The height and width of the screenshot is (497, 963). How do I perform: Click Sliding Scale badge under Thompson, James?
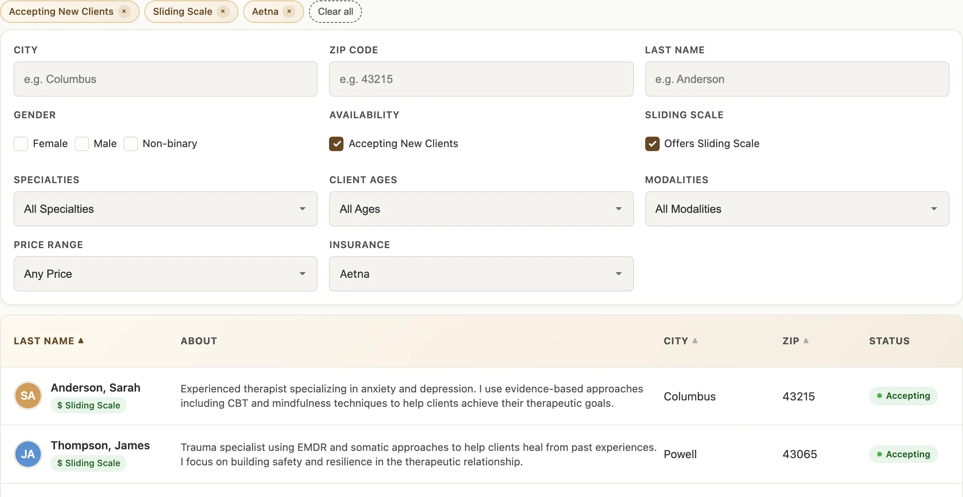tap(89, 463)
